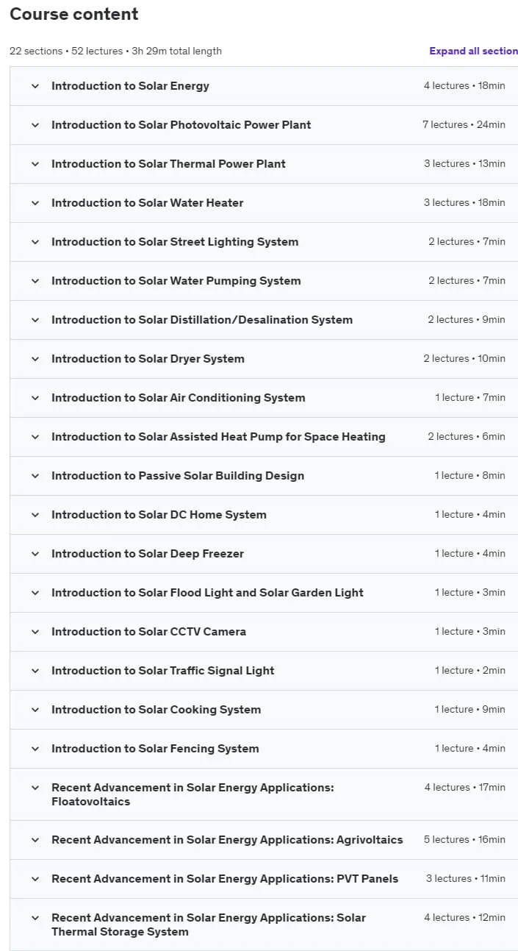Expand the Solar Deep Freezer section

[264, 554]
